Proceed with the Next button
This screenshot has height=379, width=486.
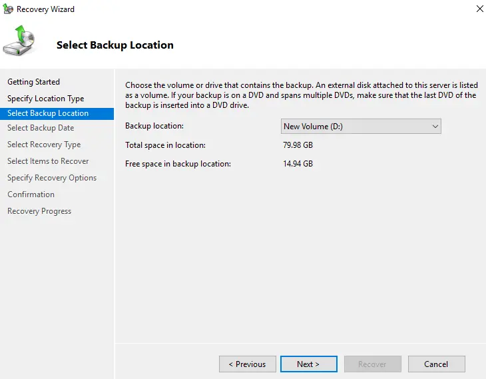click(308, 364)
